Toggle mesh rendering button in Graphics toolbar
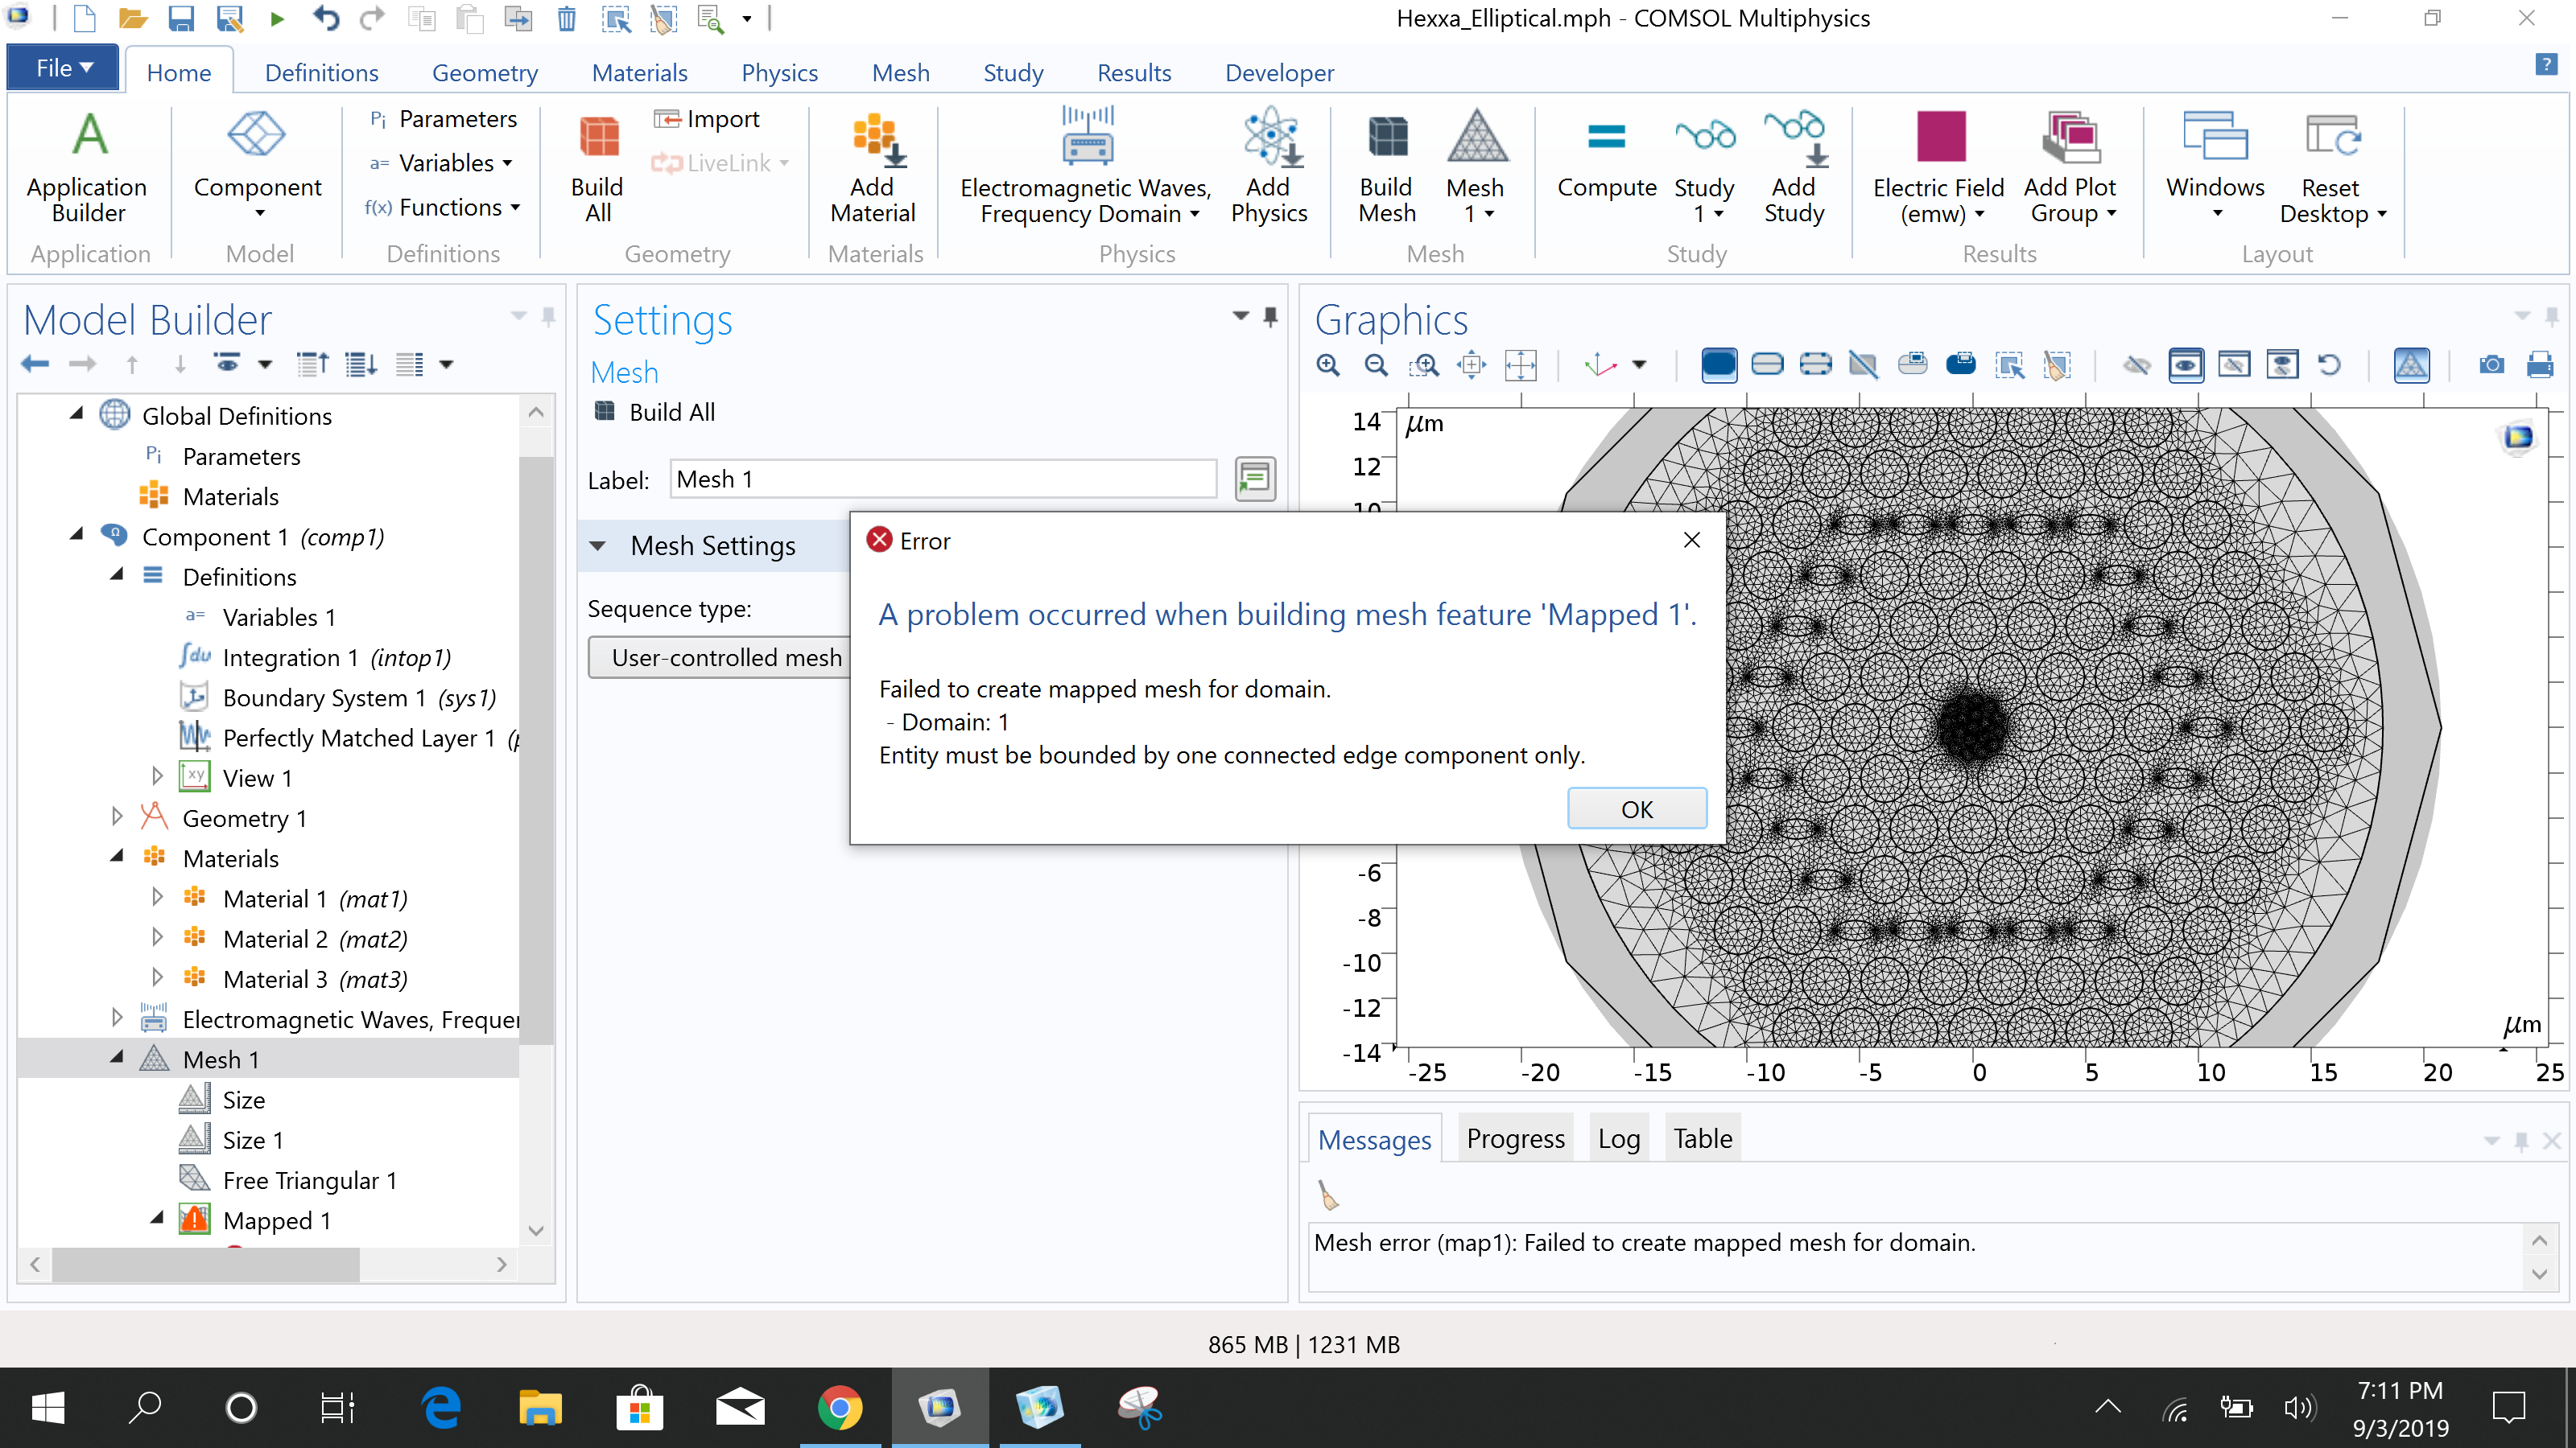2576x1448 pixels. pos(2411,364)
